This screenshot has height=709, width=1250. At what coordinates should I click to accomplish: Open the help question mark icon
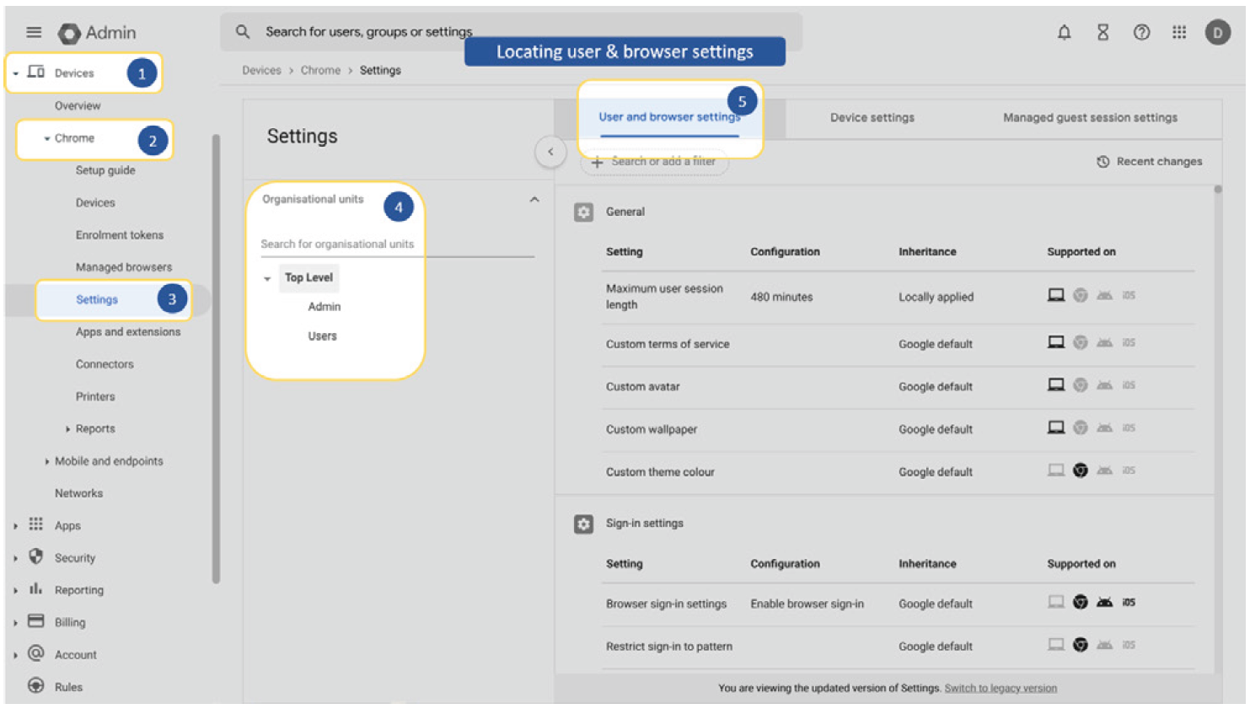(1141, 32)
